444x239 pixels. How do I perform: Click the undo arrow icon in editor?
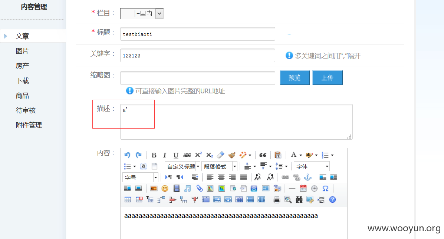point(128,155)
